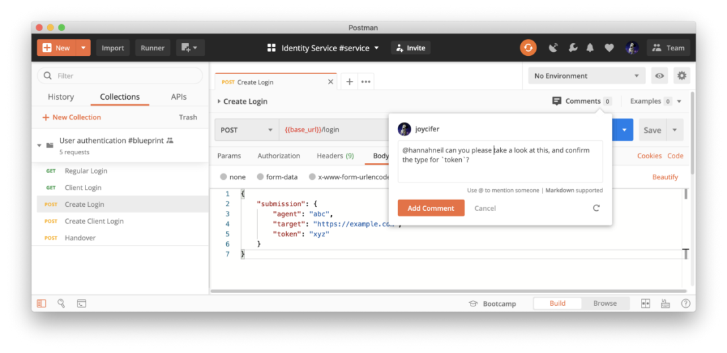Open the notifications bell icon
This screenshot has height=353, width=727.
(590, 48)
